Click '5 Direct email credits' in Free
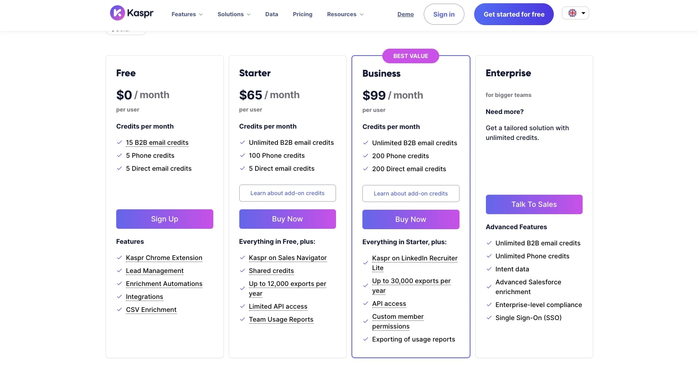 coord(159,168)
